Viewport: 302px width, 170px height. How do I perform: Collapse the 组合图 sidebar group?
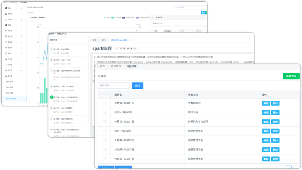click(22, 76)
